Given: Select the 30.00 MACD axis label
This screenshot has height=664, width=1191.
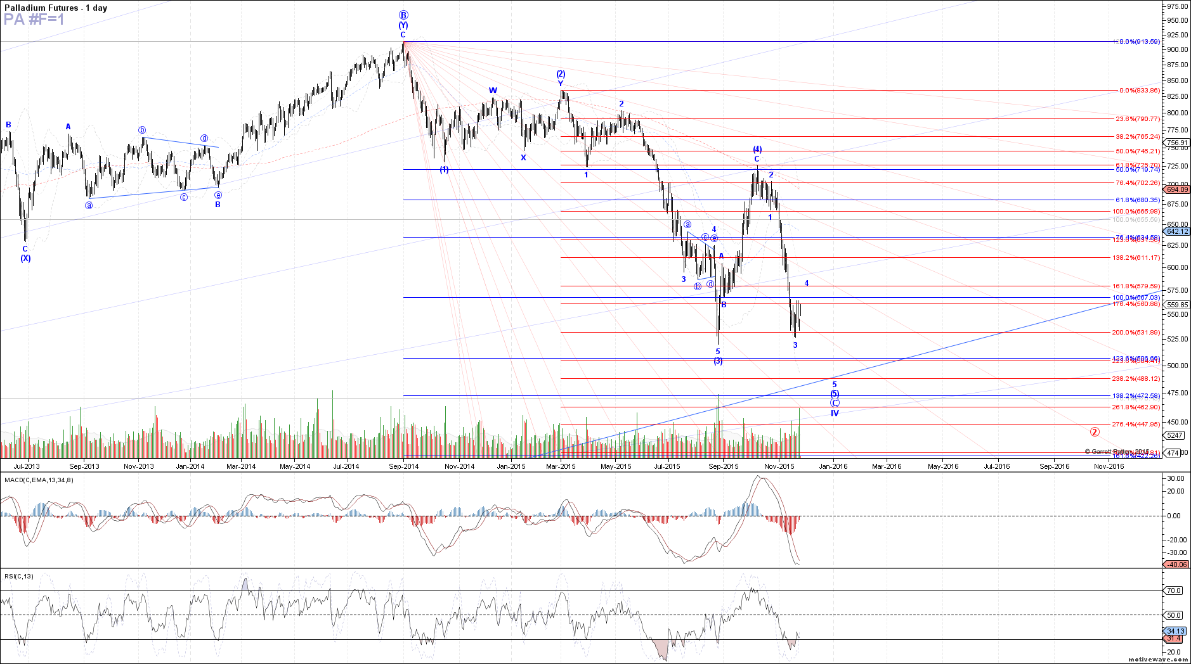Looking at the screenshot, I should point(1176,479).
